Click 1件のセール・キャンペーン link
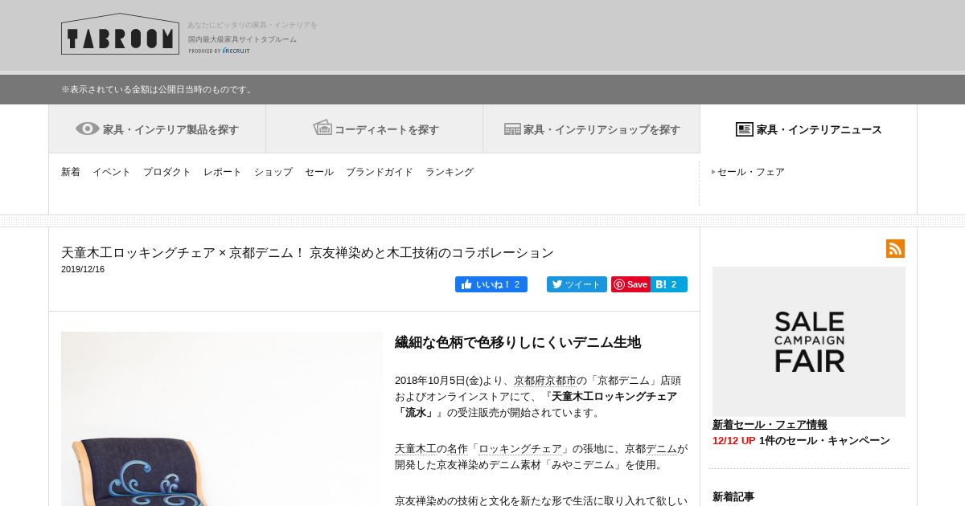The height and width of the screenshot is (506, 965). tap(824, 440)
